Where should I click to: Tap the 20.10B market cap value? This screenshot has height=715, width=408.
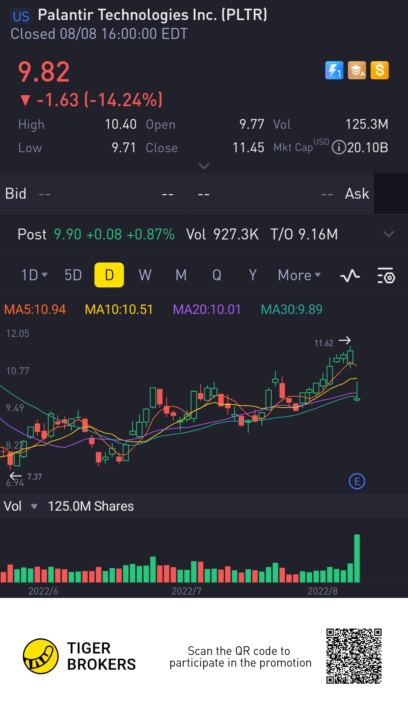(x=368, y=147)
